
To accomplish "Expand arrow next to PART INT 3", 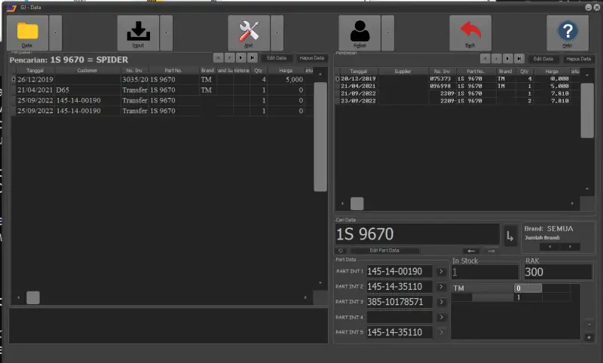I will click(442, 302).
